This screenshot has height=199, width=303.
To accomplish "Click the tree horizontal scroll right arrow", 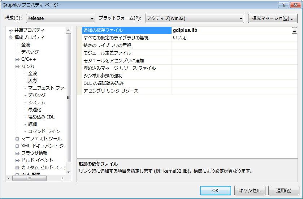I will pos(62,178).
